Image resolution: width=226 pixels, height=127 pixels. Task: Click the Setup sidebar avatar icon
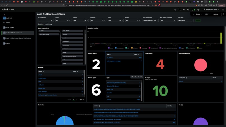[x=4, y=43]
